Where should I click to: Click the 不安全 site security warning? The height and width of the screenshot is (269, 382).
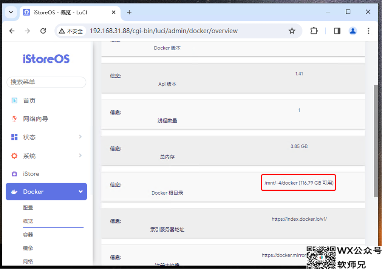point(71,31)
